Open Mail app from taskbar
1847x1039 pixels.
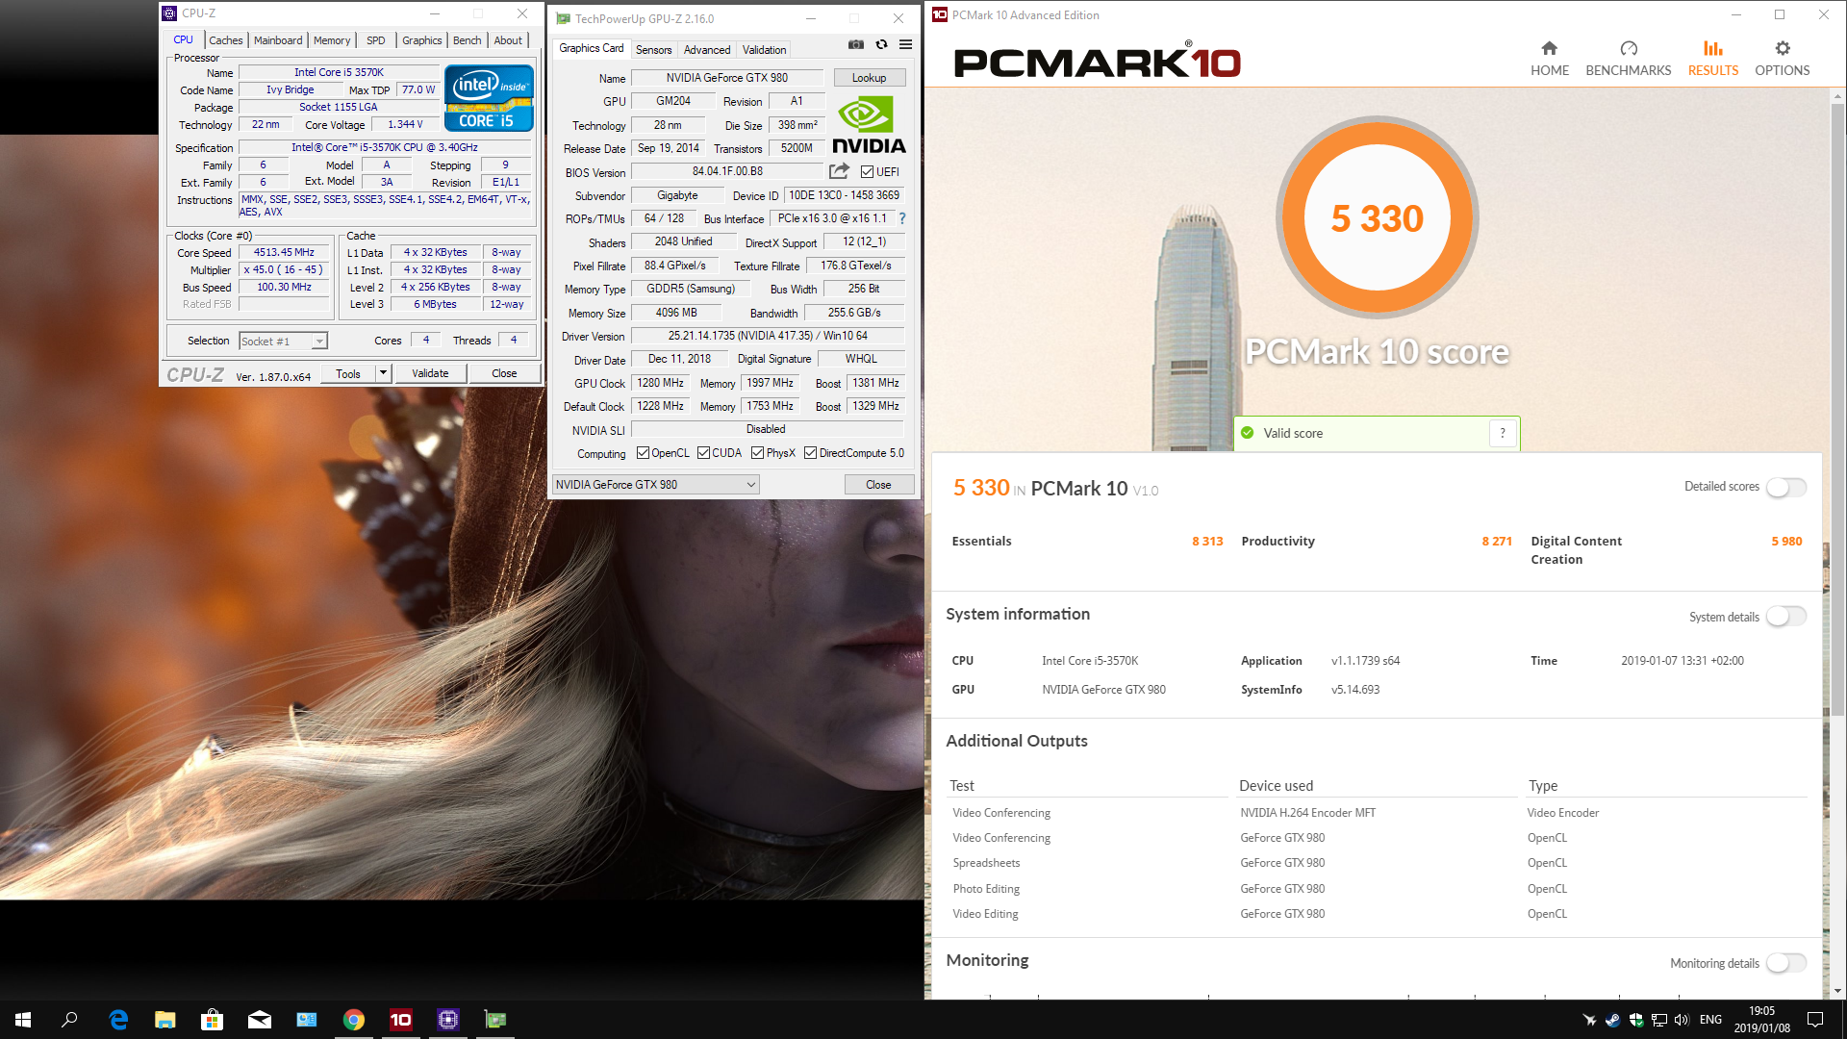(259, 1020)
